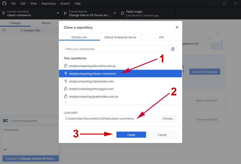Switch to the URL tab
Image resolution: width=241 pixels, height=164 pixels.
pyautogui.click(x=161, y=37)
